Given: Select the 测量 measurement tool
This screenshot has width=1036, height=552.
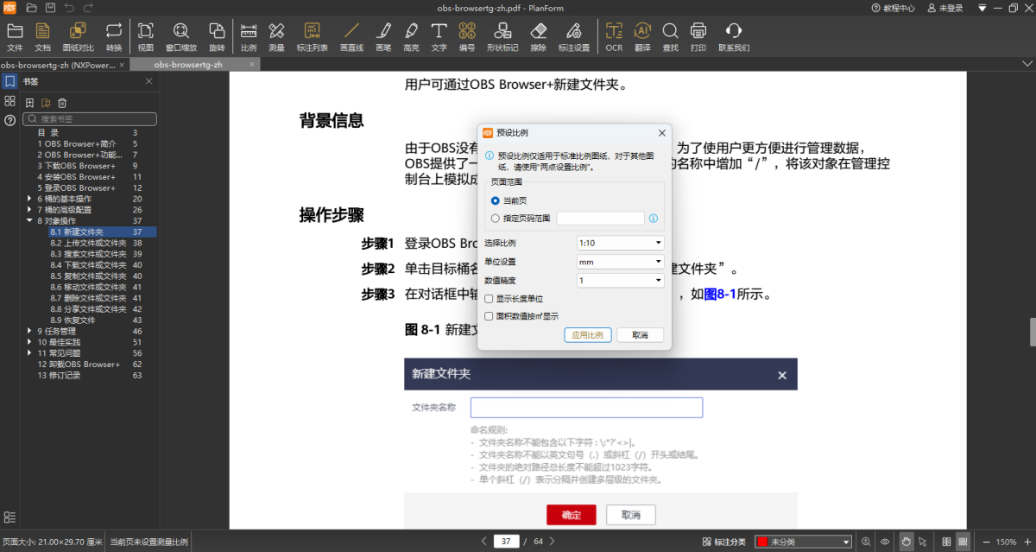Looking at the screenshot, I should coord(276,36).
